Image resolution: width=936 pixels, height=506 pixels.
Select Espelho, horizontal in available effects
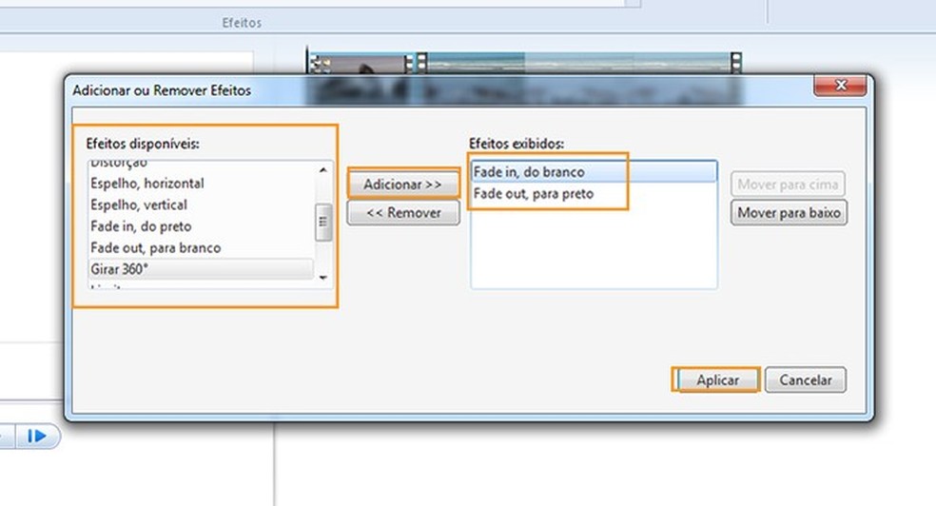(201, 184)
